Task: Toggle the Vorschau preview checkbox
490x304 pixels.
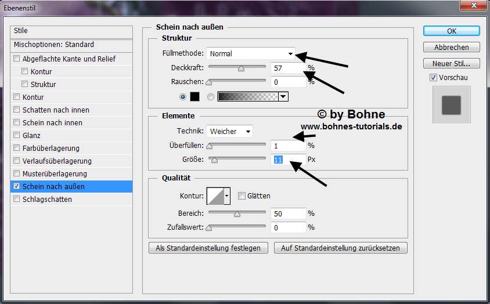Action: (433, 78)
